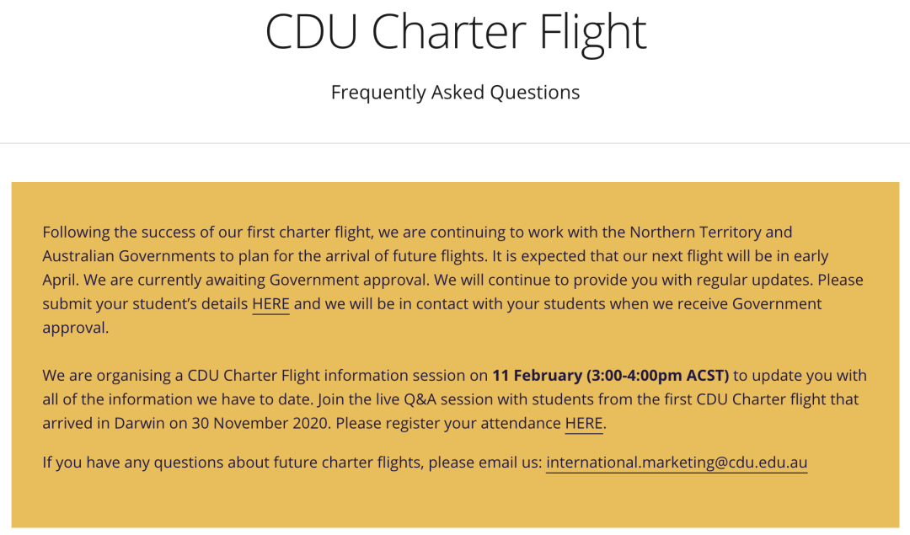Click the horizontal divider under the subtitle
The image size is (910, 535).
(455, 143)
